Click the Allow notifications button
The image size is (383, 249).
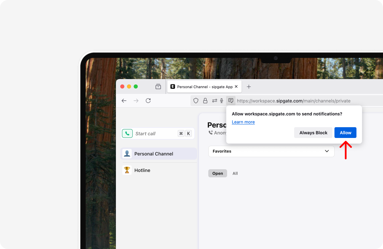pos(345,133)
